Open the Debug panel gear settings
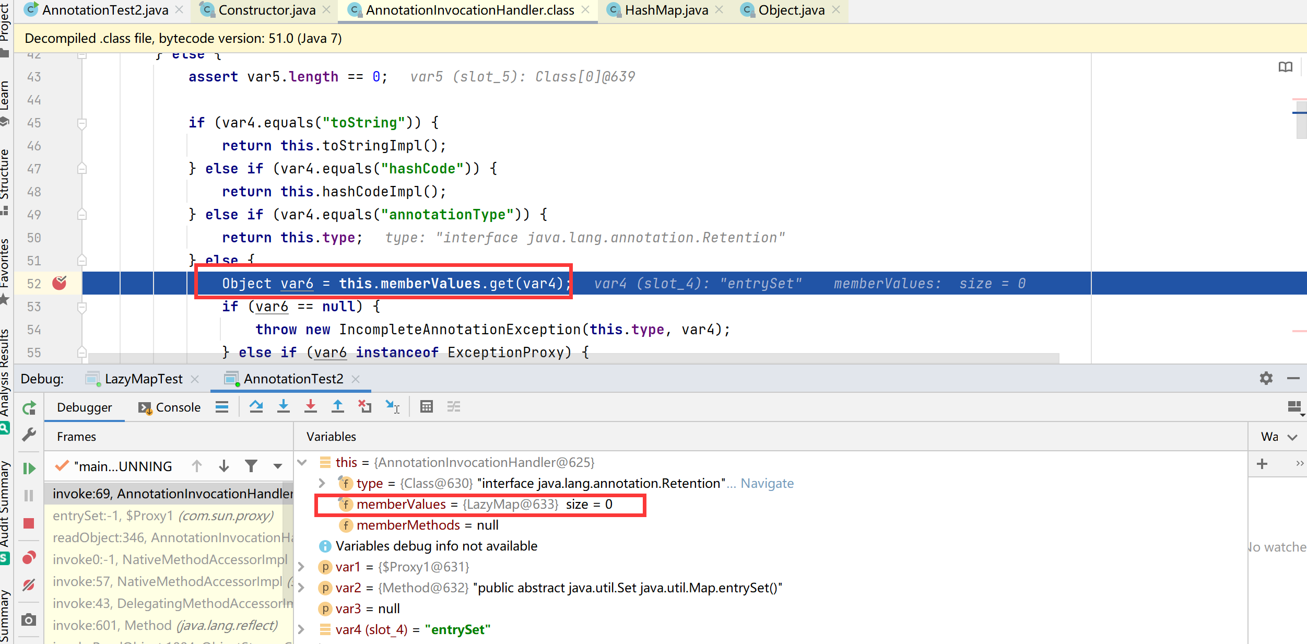This screenshot has width=1307, height=644. point(1266,378)
